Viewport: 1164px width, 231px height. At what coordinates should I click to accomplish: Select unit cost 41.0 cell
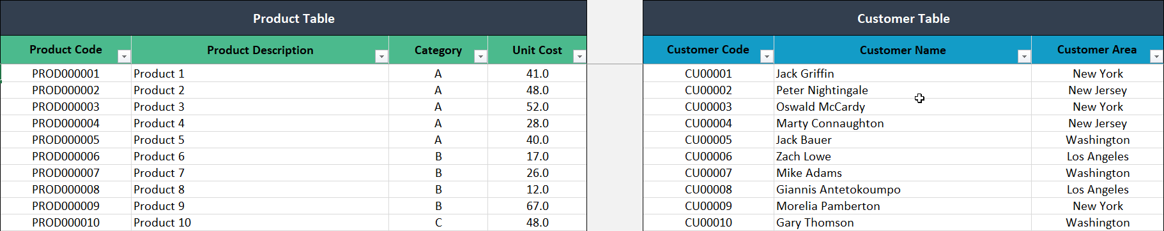point(537,73)
